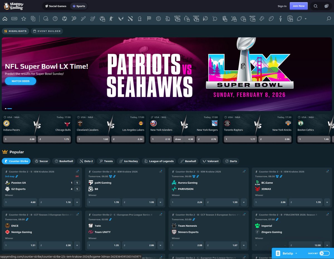
Task: Bet on Indiana Pacers at 2.08
Action: (x=20, y=139)
